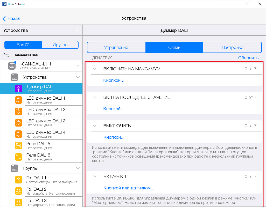
Task: Switch device list to Другое segment
Action: (x=60, y=45)
